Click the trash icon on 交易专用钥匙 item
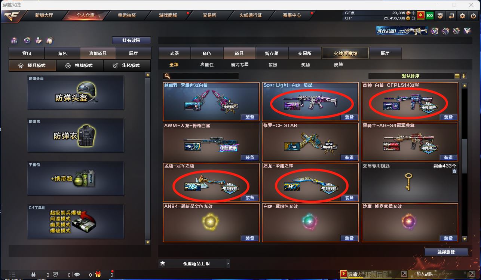The width and height of the screenshot is (481, 280). click(454, 171)
